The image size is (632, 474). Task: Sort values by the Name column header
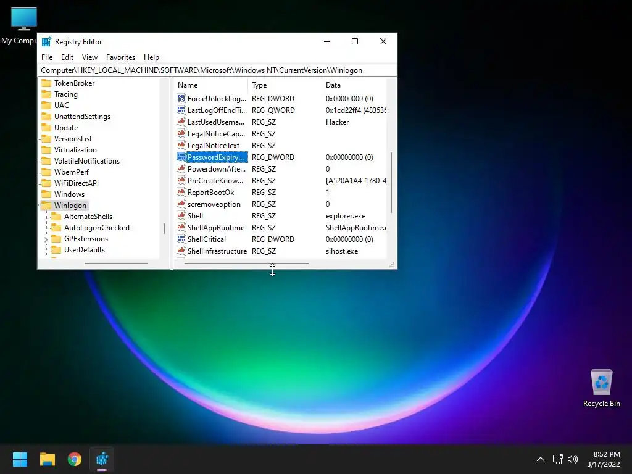click(x=211, y=85)
